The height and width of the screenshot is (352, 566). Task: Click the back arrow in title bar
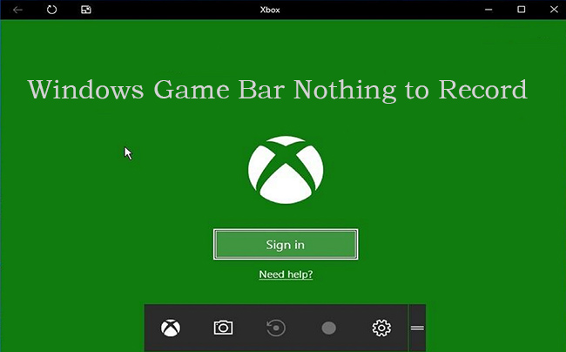(x=17, y=10)
